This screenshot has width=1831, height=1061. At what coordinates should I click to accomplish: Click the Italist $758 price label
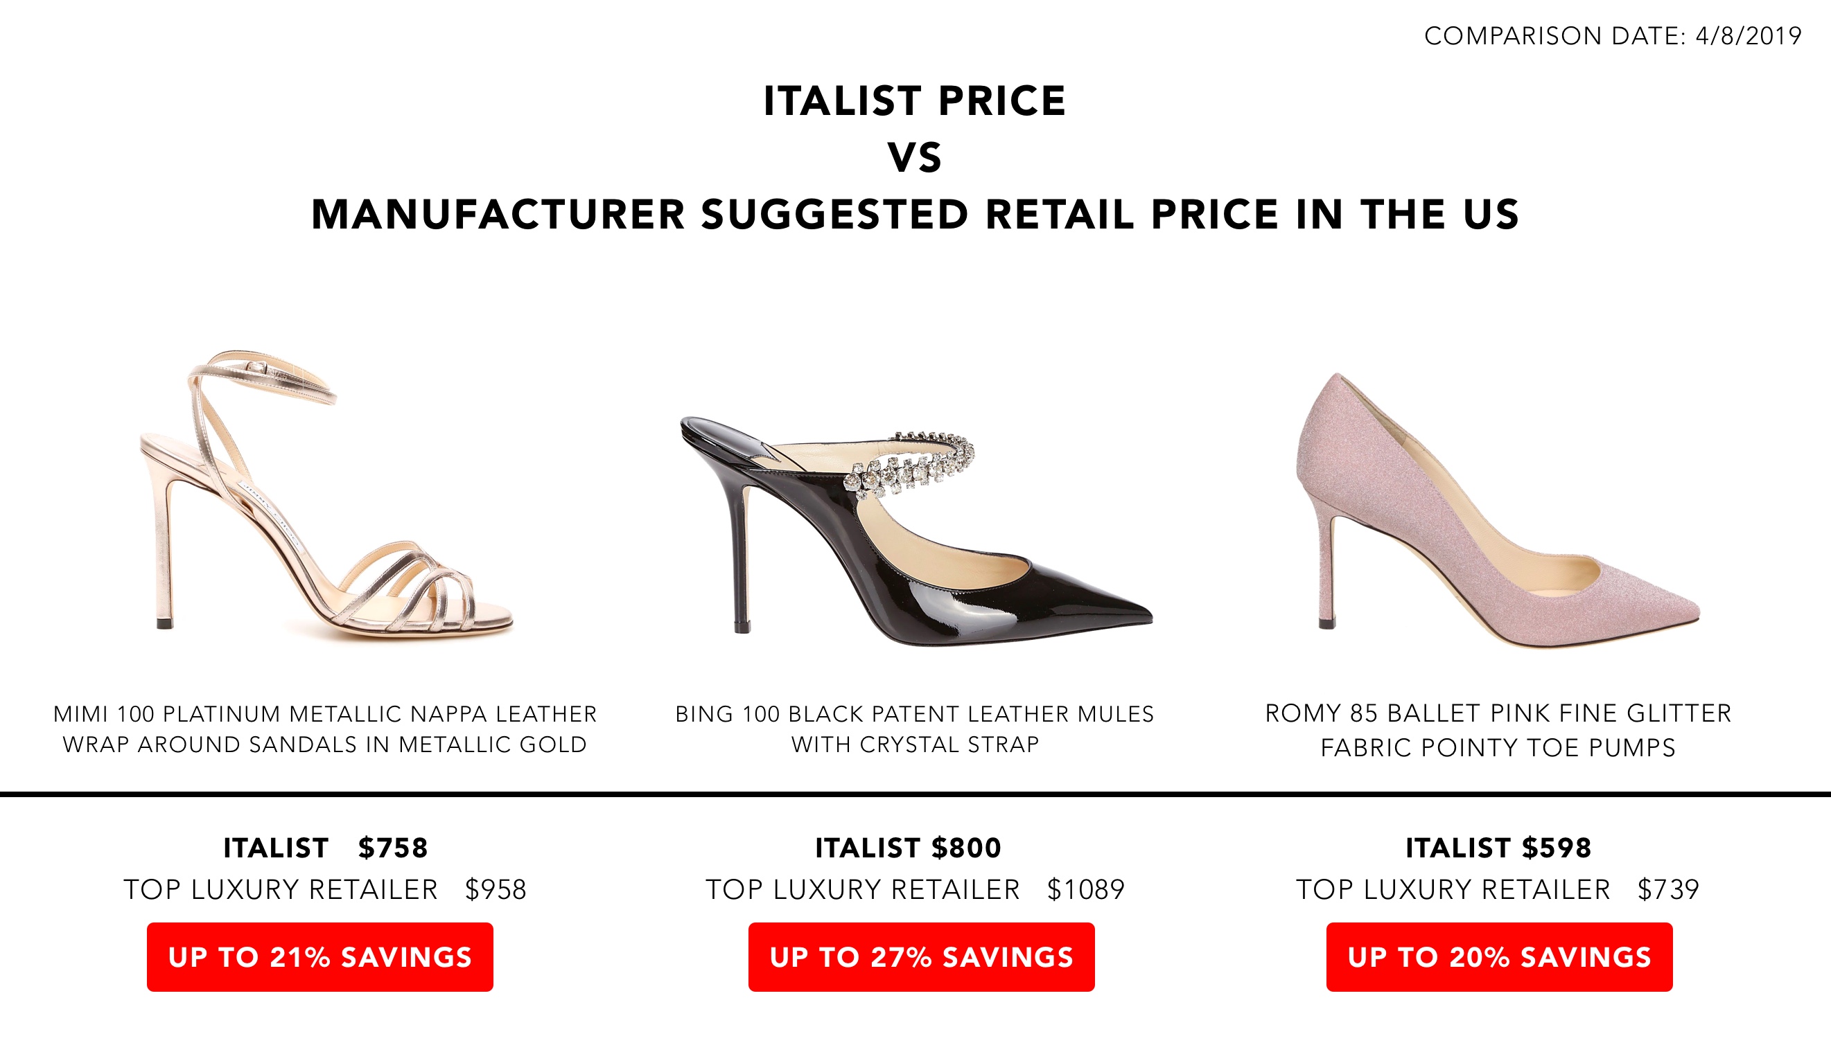click(x=326, y=848)
